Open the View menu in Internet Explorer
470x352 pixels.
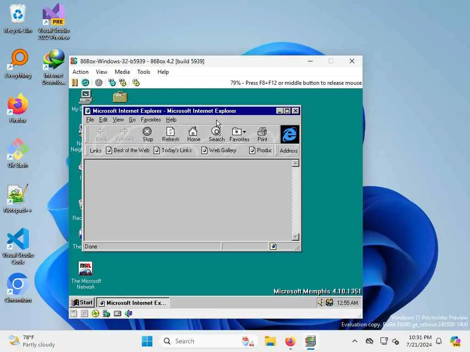click(x=118, y=120)
